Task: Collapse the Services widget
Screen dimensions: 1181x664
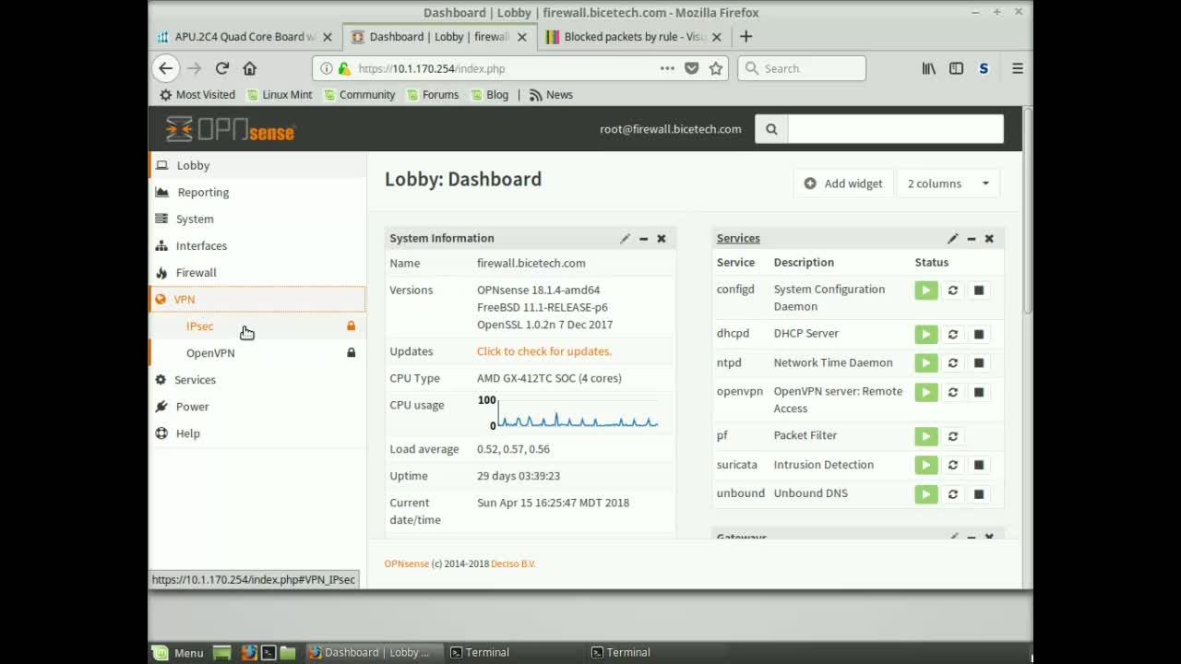Action: pyautogui.click(x=971, y=238)
